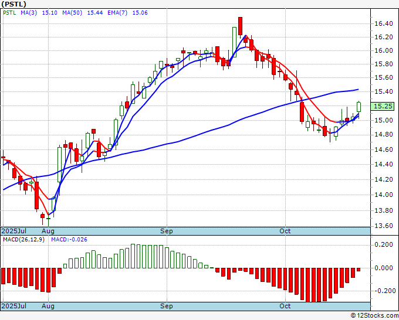Click the 14.40 price axis label
This screenshot has height=320, width=399.
click(384, 165)
